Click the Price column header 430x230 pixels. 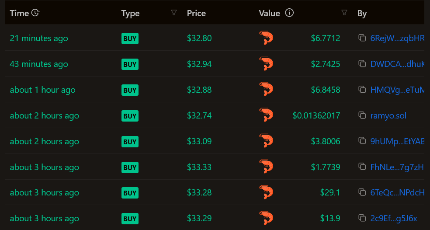196,13
